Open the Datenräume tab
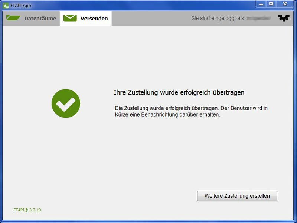The height and width of the screenshot is (223, 297). click(x=31, y=18)
